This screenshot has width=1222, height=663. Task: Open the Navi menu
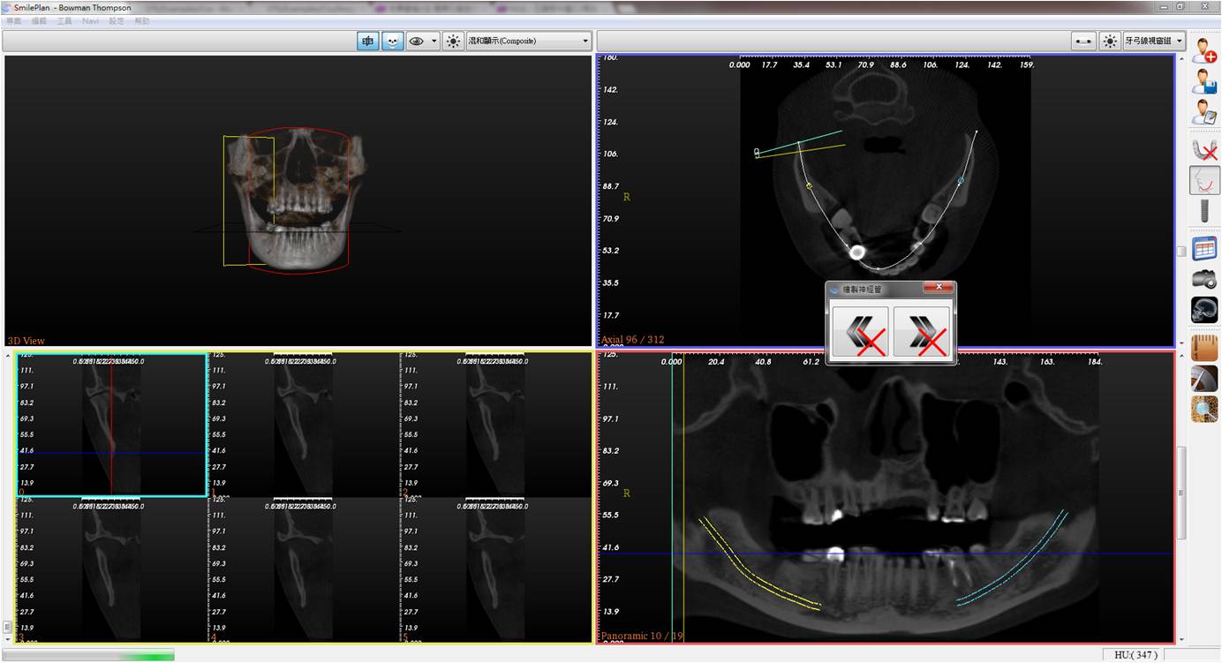tap(90, 20)
